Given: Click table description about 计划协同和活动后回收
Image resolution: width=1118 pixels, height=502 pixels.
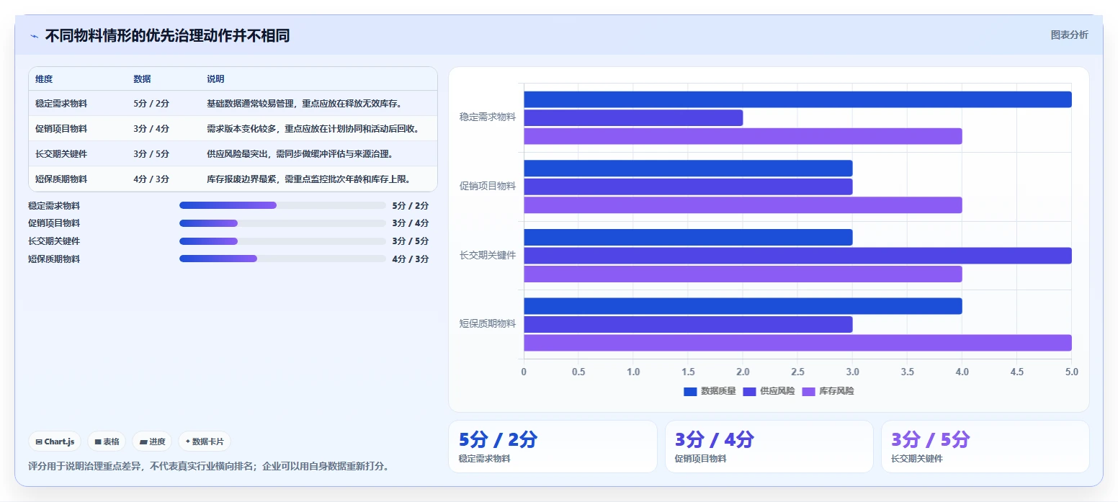Looking at the screenshot, I should (313, 129).
